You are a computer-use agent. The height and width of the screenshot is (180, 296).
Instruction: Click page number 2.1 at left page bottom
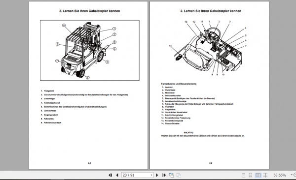point(89,163)
